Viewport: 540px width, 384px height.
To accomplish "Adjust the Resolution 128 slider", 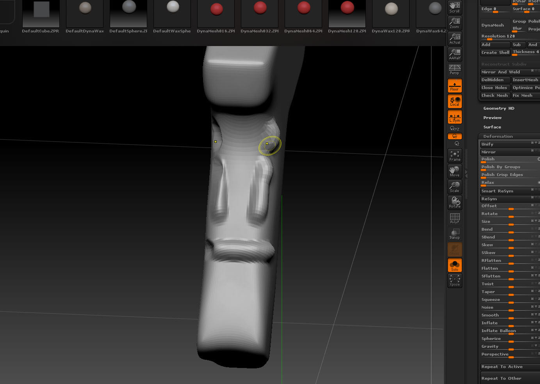I will click(510, 37).
